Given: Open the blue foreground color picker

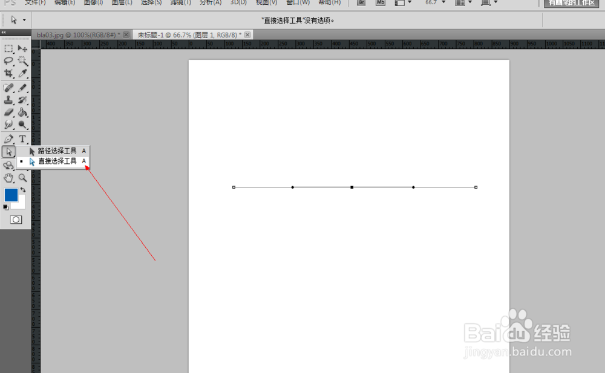Looking at the screenshot, I should pos(11,195).
